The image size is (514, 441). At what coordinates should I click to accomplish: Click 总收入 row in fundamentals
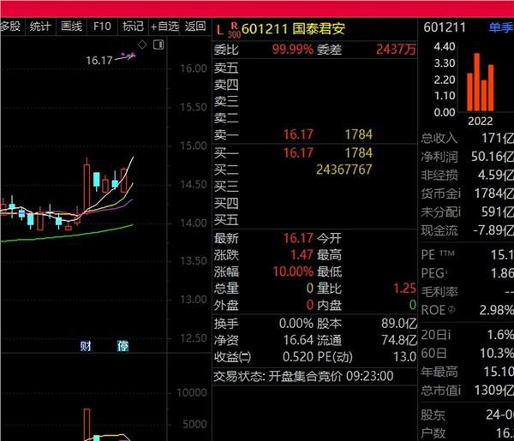pyautogui.click(x=467, y=138)
